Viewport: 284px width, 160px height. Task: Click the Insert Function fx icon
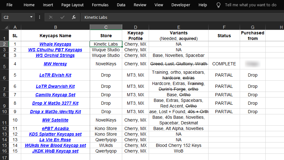tap(74, 17)
